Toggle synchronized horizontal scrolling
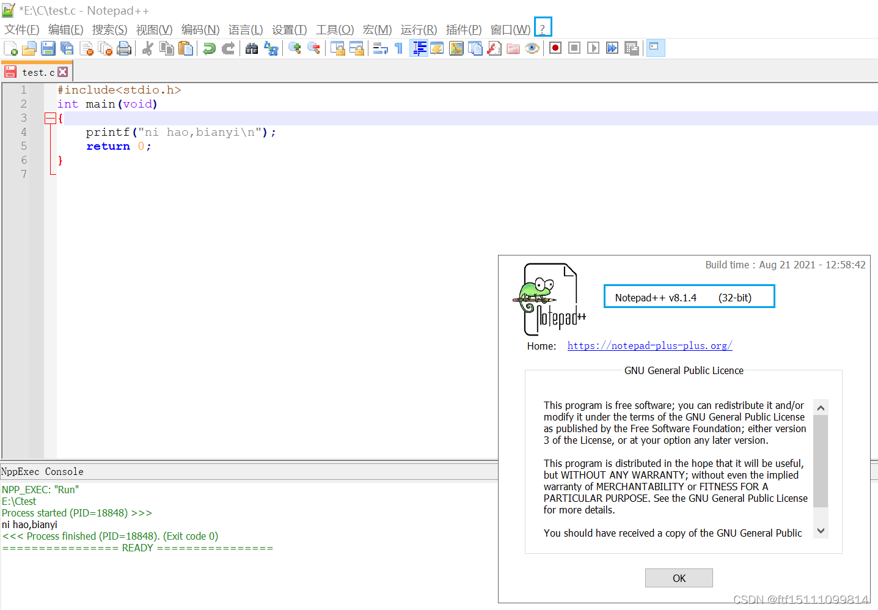This screenshot has height=610, width=878. coord(356,48)
